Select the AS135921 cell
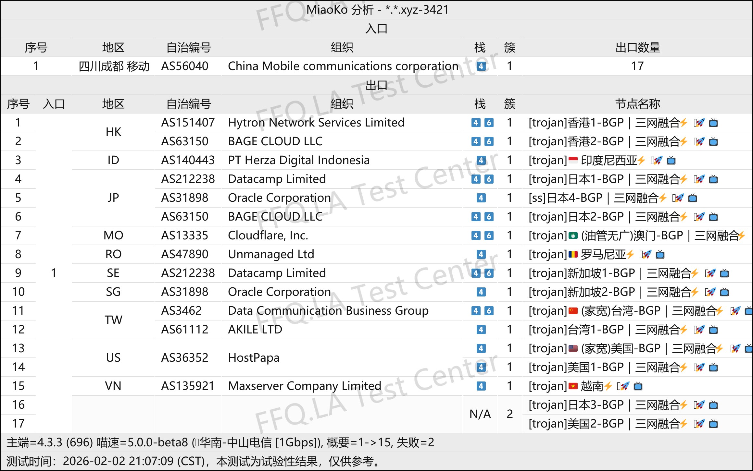Viewport: 753px width, 471px height. click(188, 386)
